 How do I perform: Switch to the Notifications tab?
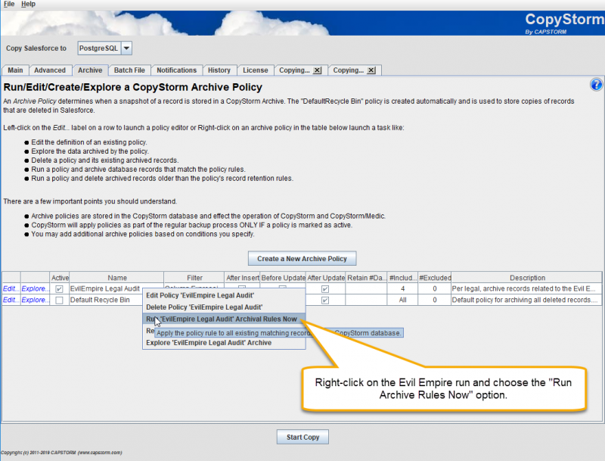point(176,70)
